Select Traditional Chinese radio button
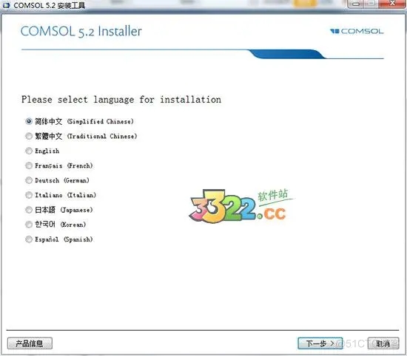 29,136
